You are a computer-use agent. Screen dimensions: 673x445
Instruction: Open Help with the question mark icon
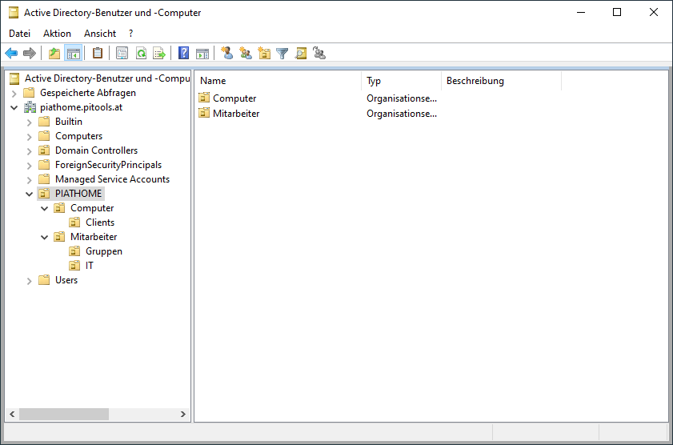184,54
